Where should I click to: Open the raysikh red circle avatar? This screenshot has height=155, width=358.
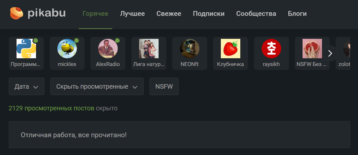click(x=271, y=49)
